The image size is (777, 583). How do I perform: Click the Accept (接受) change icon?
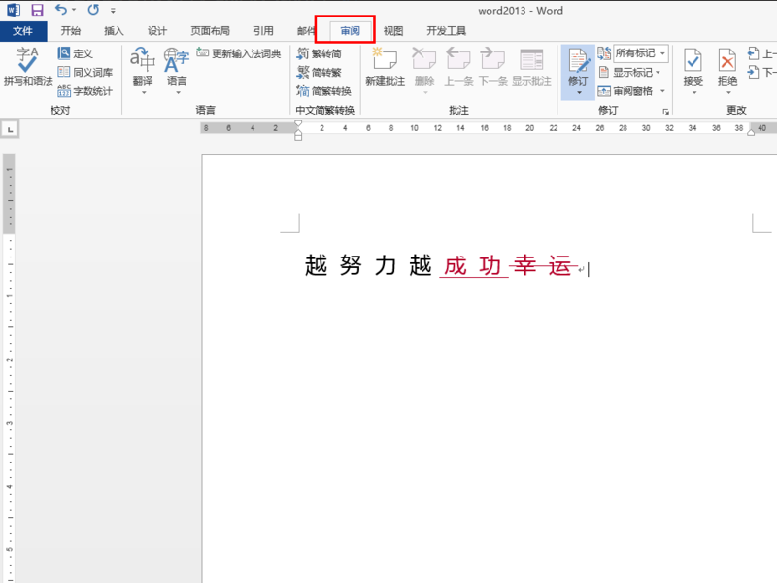tap(693, 71)
